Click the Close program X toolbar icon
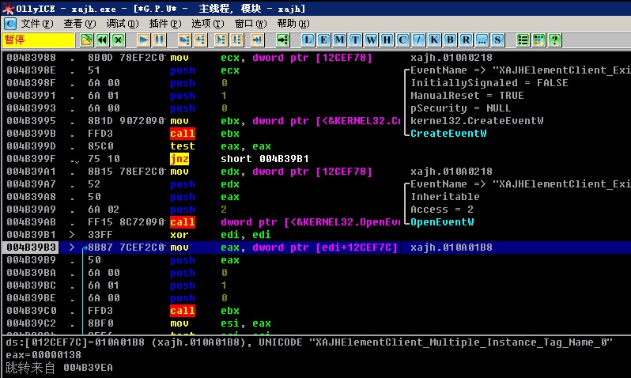 118,40
